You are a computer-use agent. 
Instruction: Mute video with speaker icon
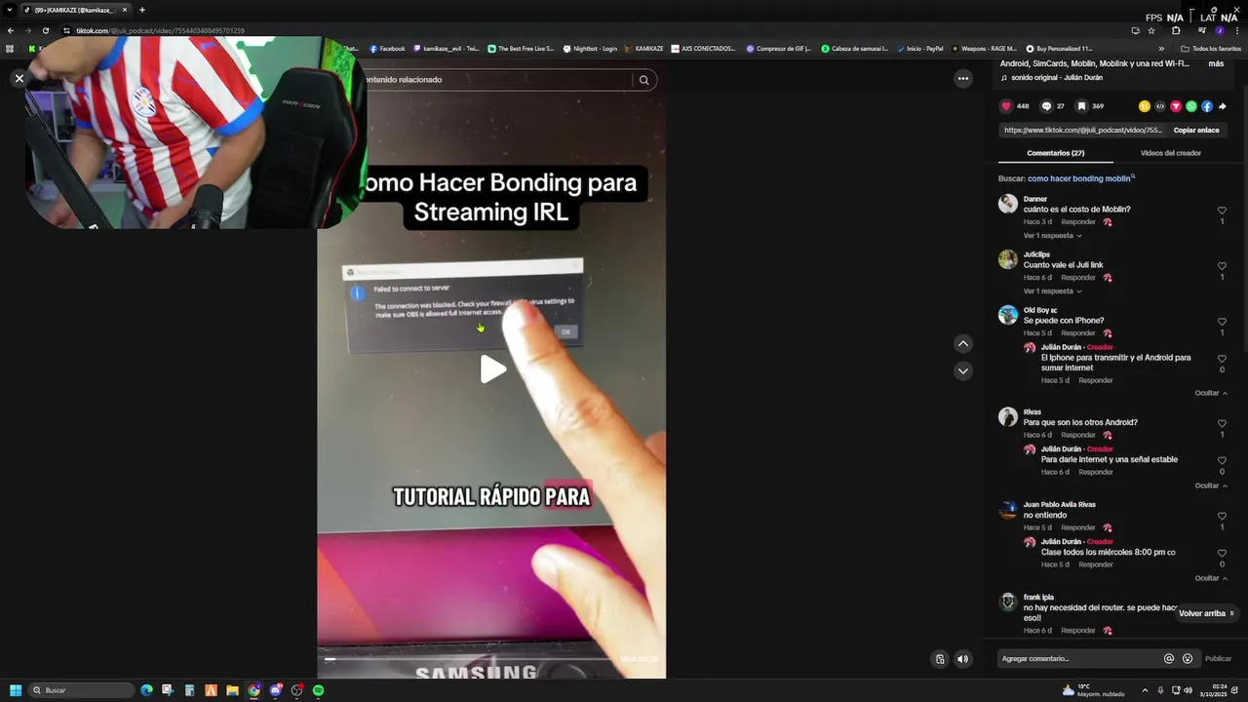coord(962,659)
